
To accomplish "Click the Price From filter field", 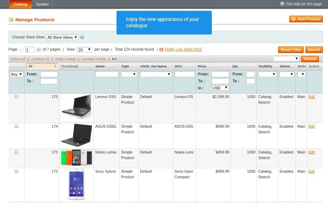I will [x=220, y=74].
